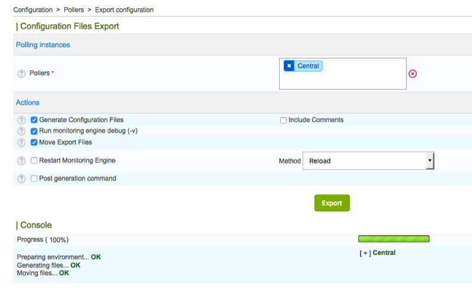
Task: Click help icon beside Post generation command
Action: click(x=22, y=178)
